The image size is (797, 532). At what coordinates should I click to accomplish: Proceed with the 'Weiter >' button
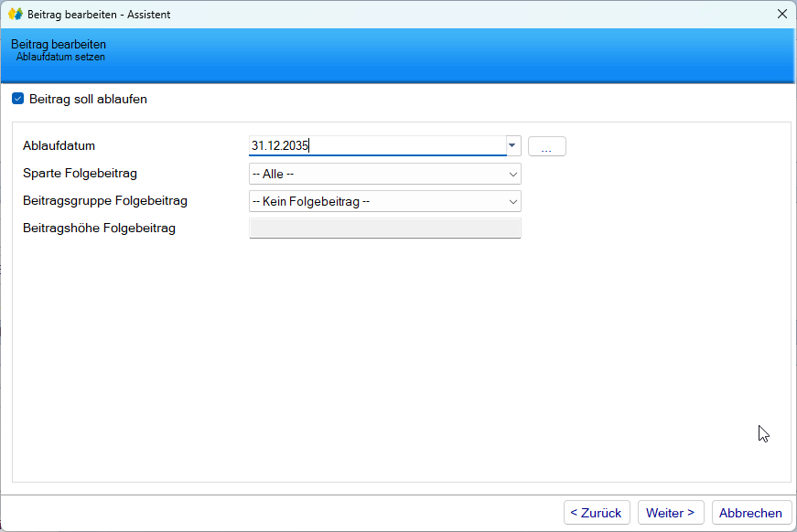click(x=671, y=513)
